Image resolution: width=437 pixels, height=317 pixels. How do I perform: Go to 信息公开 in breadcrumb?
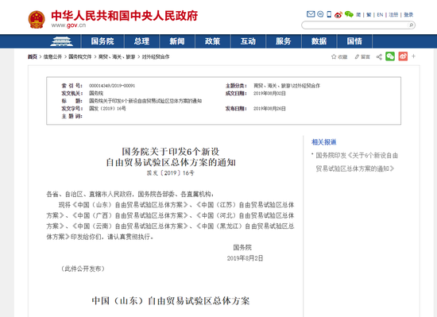(52, 57)
